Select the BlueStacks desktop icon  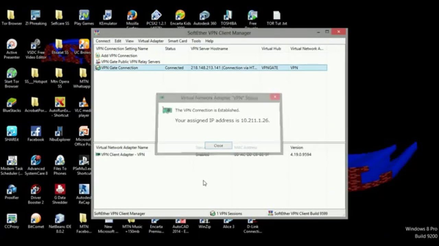pos(12,105)
